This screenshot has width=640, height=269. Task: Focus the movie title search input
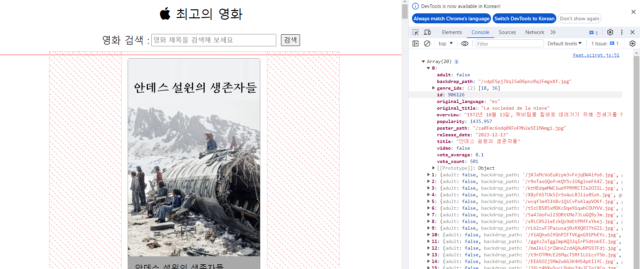point(214,40)
